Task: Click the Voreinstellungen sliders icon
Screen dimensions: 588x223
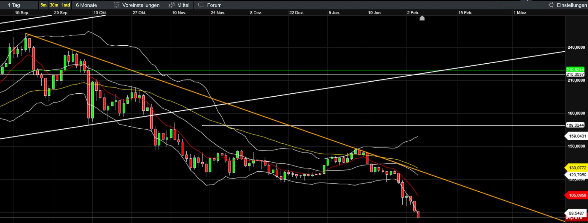Action: click(x=116, y=5)
